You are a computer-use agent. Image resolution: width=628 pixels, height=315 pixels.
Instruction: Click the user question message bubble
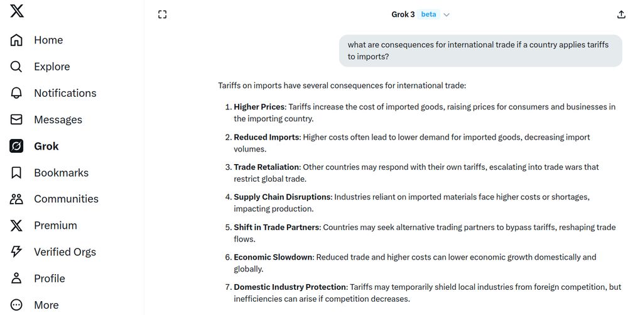pyautogui.click(x=480, y=50)
